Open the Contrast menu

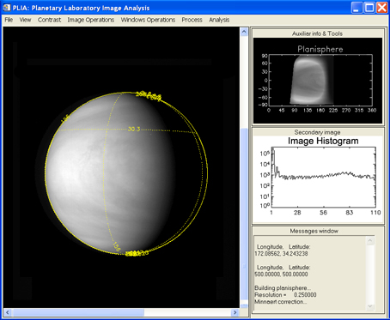tap(49, 20)
